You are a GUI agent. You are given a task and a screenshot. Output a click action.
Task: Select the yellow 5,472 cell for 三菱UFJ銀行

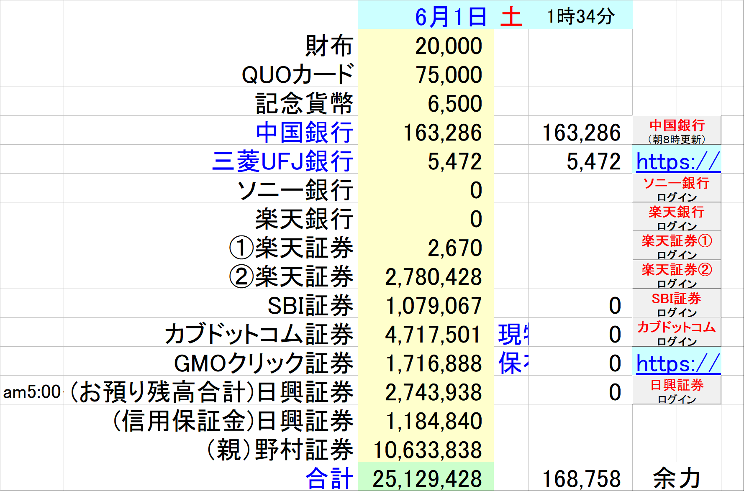(x=426, y=159)
